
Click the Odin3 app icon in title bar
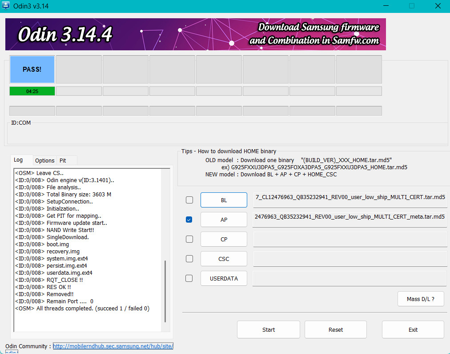coord(5,6)
